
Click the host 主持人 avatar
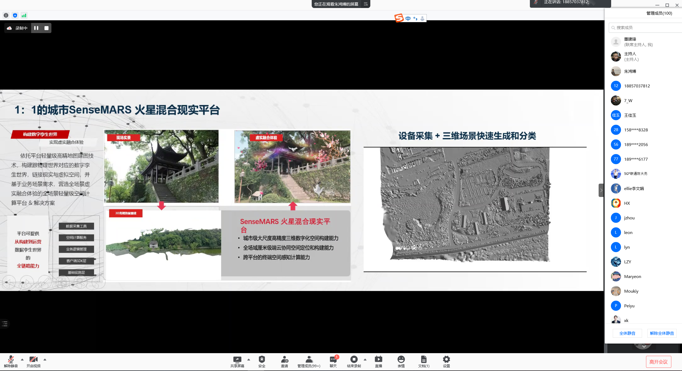[616, 57]
